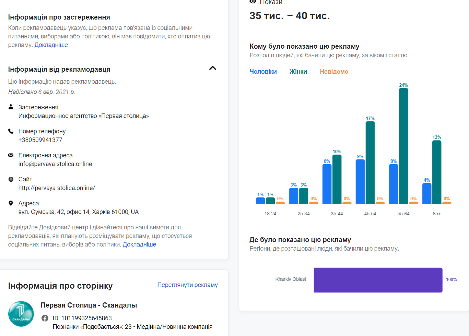The width and height of the screenshot is (469, 336).
Task: Collapse the advertiser information section chevron
Action: coord(213,68)
